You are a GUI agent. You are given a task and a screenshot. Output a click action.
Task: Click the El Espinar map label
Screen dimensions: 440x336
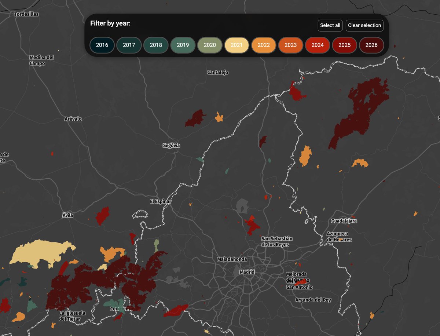tap(161, 201)
